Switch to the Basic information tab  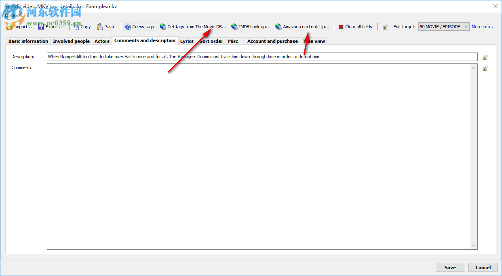(x=27, y=41)
